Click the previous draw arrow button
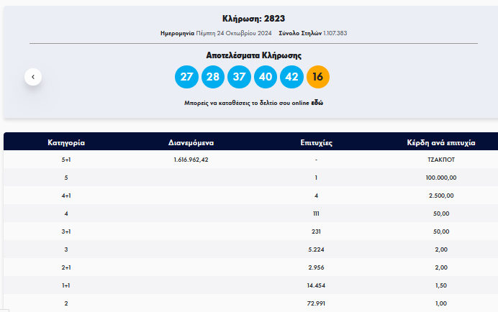 [33, 76]
